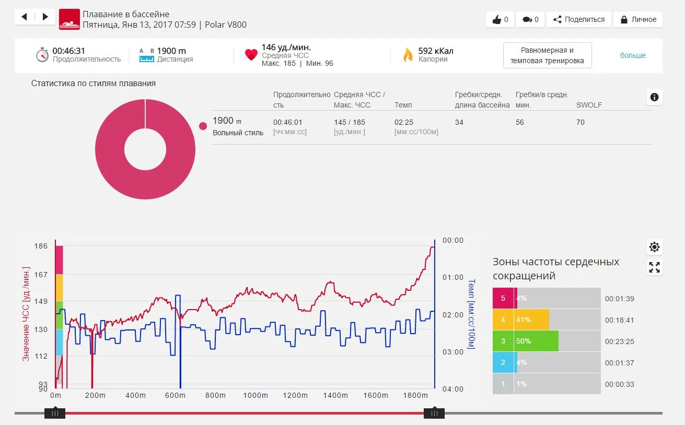Like the workout with thumbs-up button
Screen dimensions: 685x425
click(x=500, y=19)
